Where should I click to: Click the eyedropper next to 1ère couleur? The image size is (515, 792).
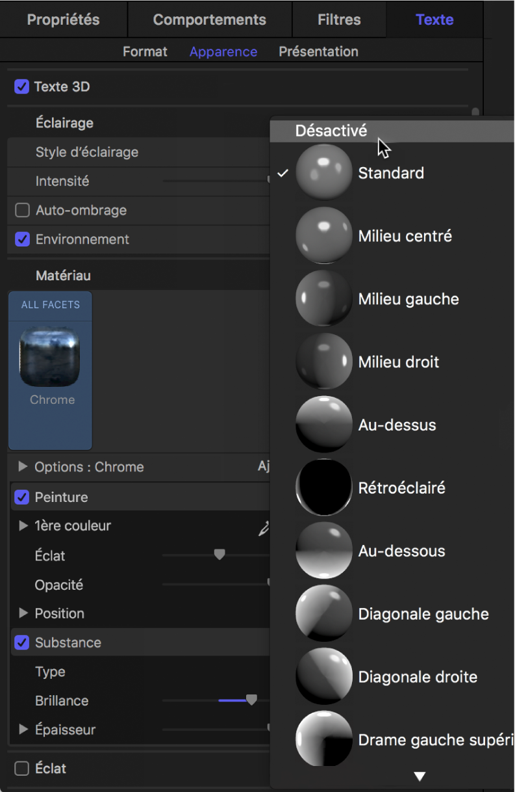[263, 529]
